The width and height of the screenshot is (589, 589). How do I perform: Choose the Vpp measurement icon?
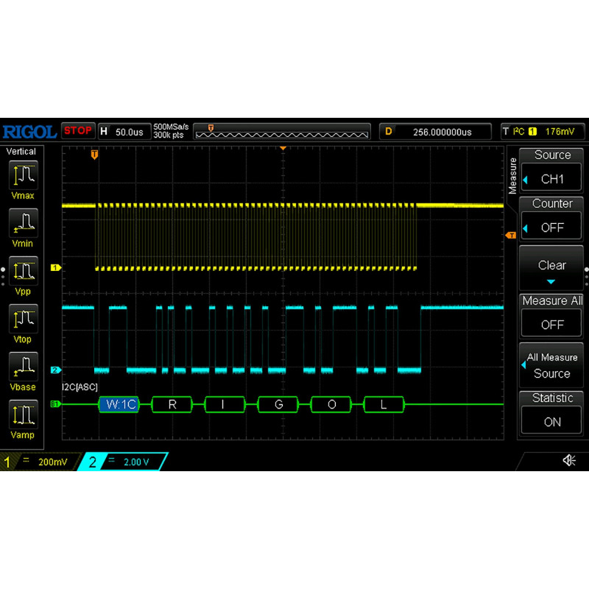coord(22,272)
